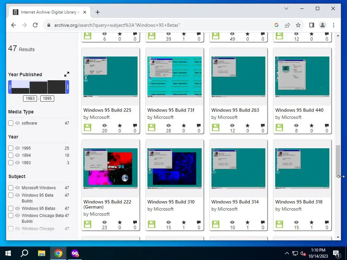This screenshot has width=347, height=260.
Task: Click the browser back arrow
Action: [x=14, y=25]
